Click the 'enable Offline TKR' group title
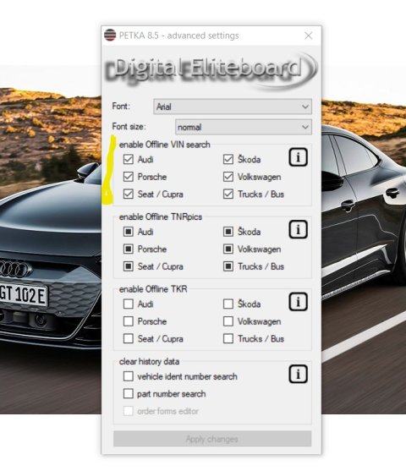The height and width of the screenshot is (471, 406). [x=153, y=289]
